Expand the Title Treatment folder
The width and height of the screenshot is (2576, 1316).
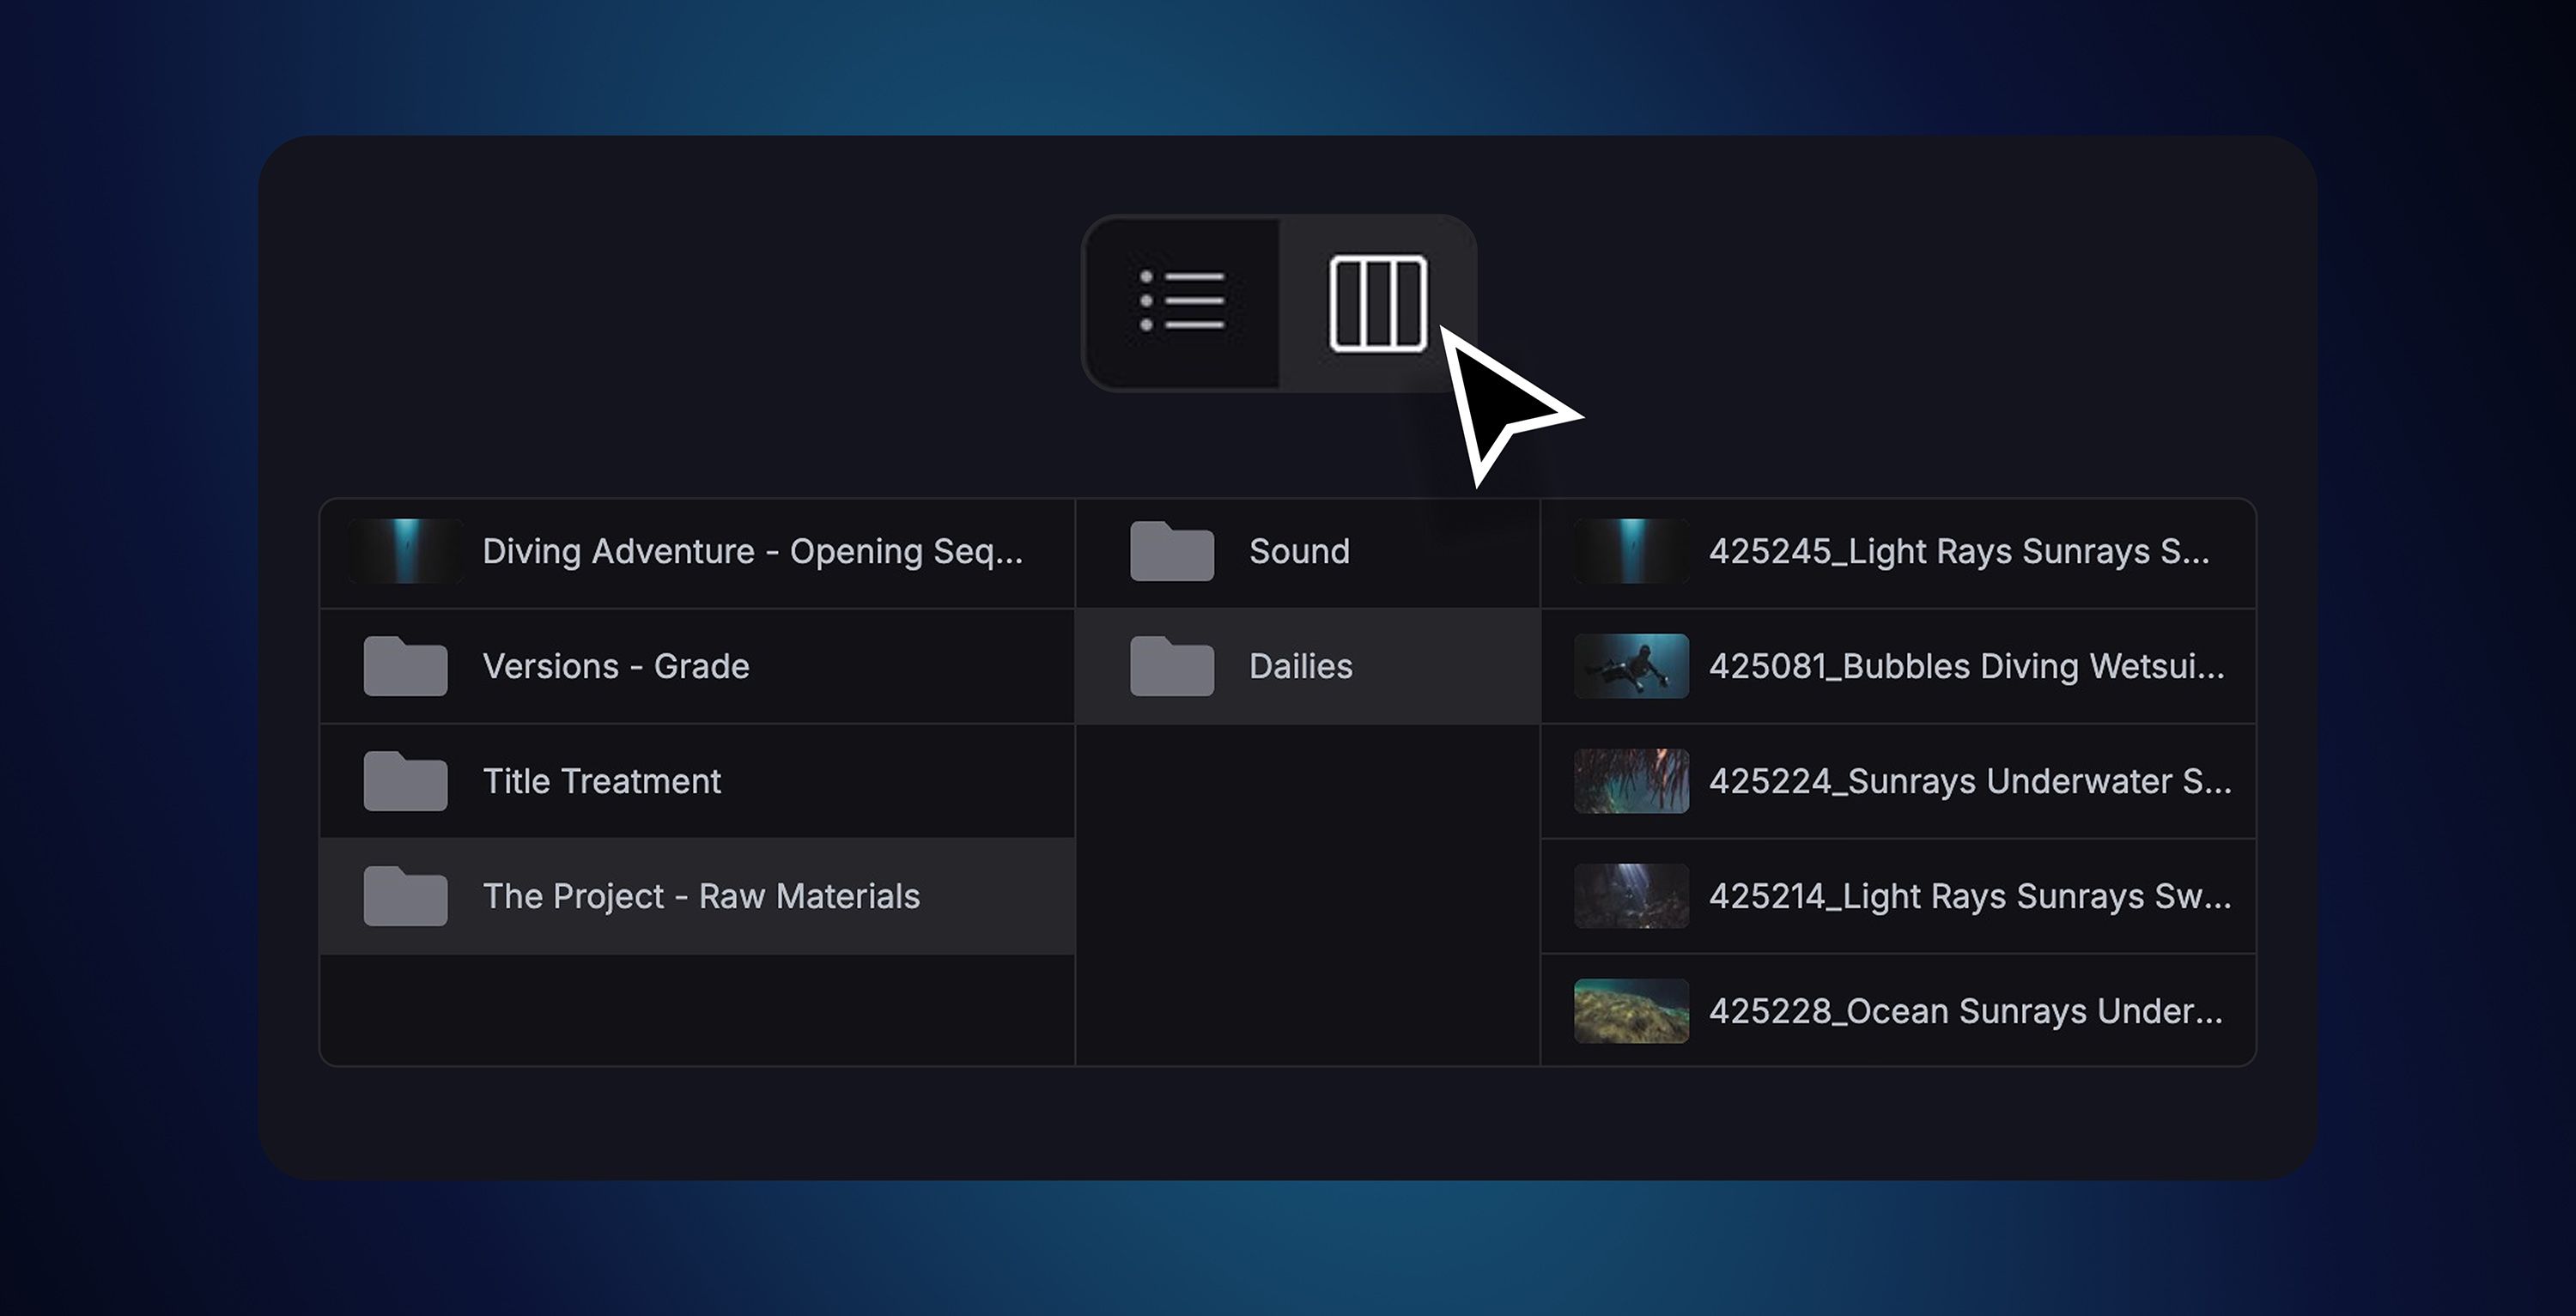pos(697,781)
